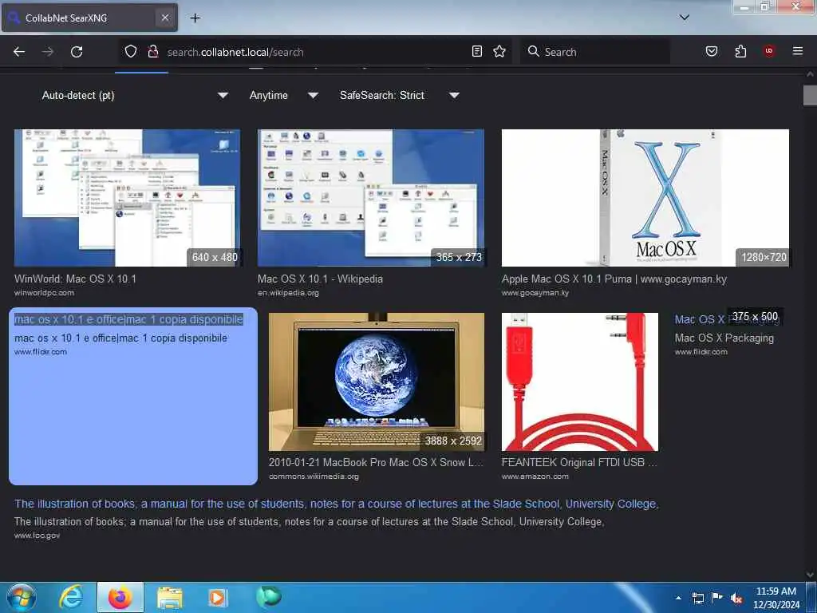Reload the current page

click(x=77, y=52)
